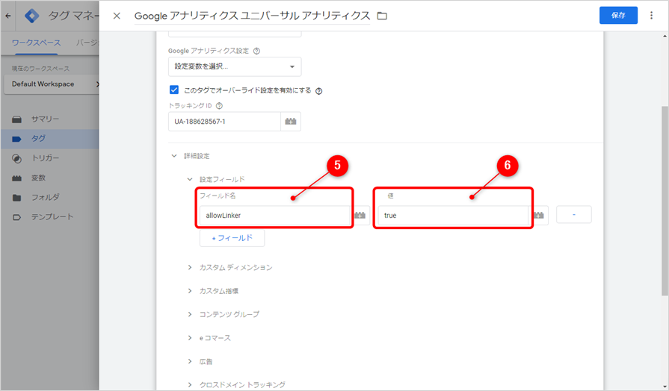This screenshot has width=669, height=391.
Task: Click variable picker icon beside allowLinker field
Action: click(x=360, y=216)
